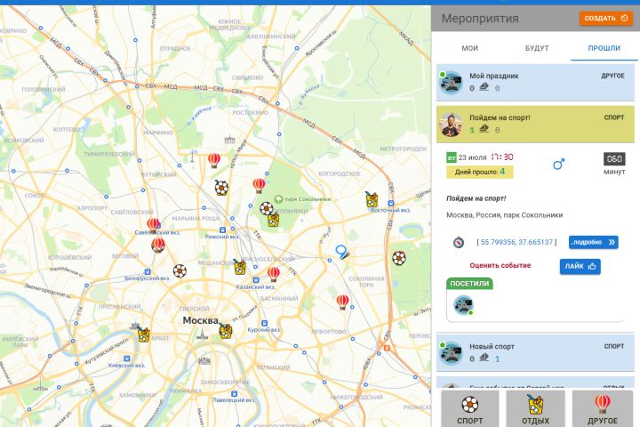Click the Рижский вкз station icon
Viewport: 640px width, 427px height.
(x=222, y=230)
